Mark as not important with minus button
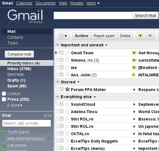Image resolution: width=159 pixels, height=151 pixels. (150, 36)
